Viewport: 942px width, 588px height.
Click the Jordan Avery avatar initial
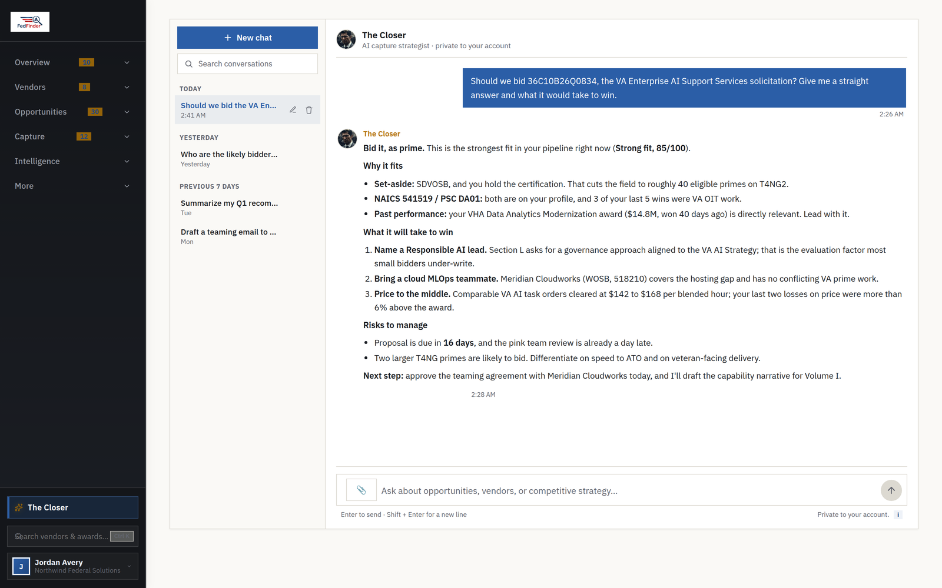[21, 566]
